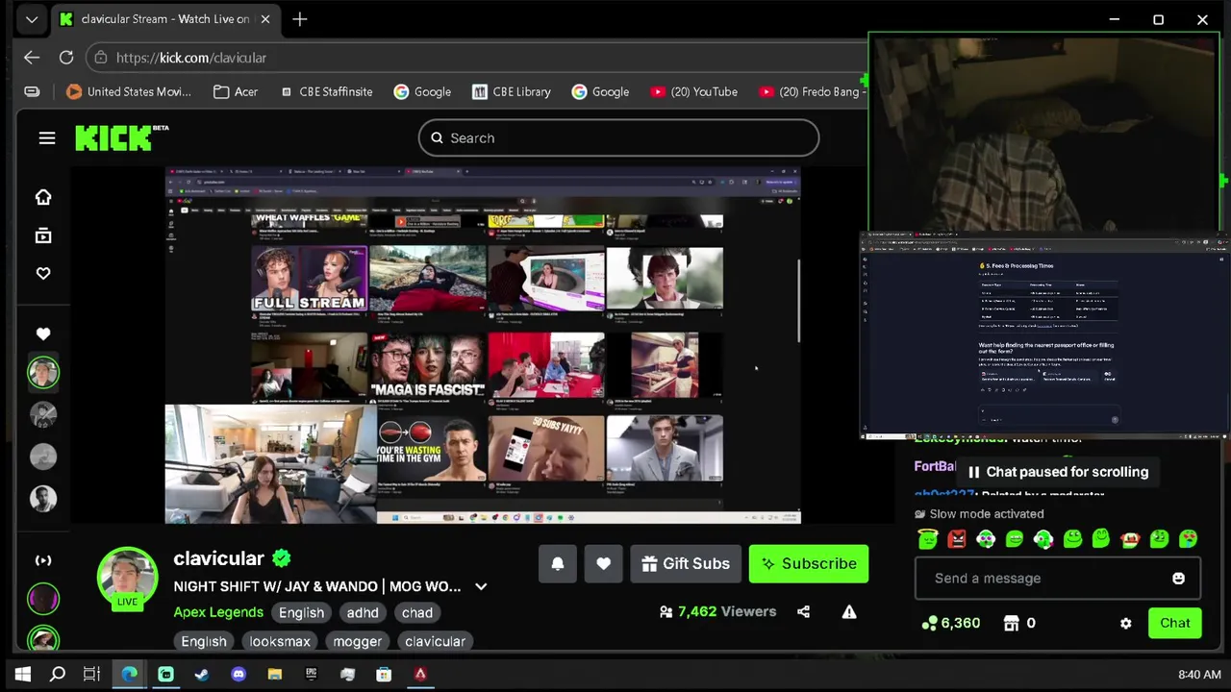Image resolution: width=1231 pixels, height=692 pixels.
Task: Toggle notification bell for clavicular
Action: 558,564
